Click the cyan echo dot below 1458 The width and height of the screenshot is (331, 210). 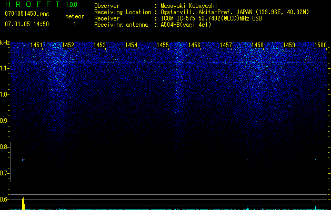pyautogui.click(x=247, y=160)
